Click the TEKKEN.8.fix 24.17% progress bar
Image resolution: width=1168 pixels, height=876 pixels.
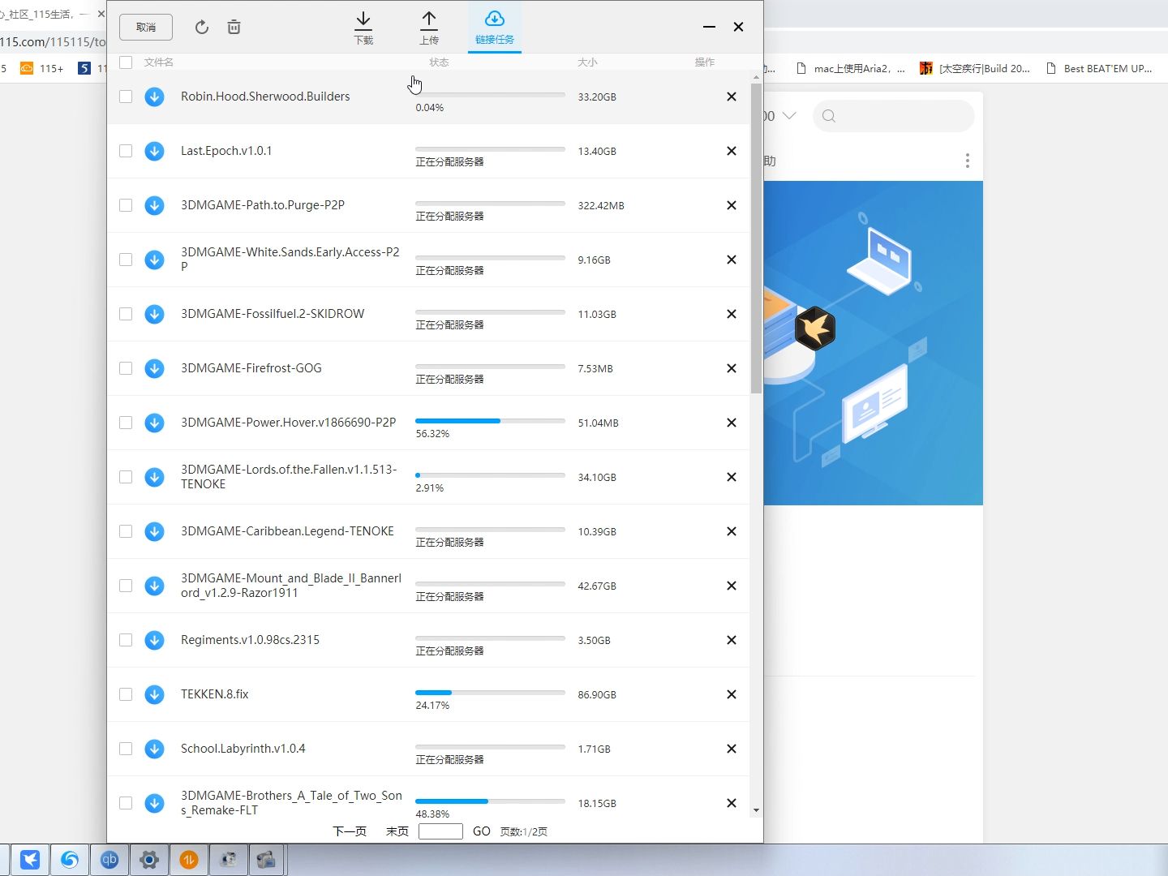[x=490, y=693]
